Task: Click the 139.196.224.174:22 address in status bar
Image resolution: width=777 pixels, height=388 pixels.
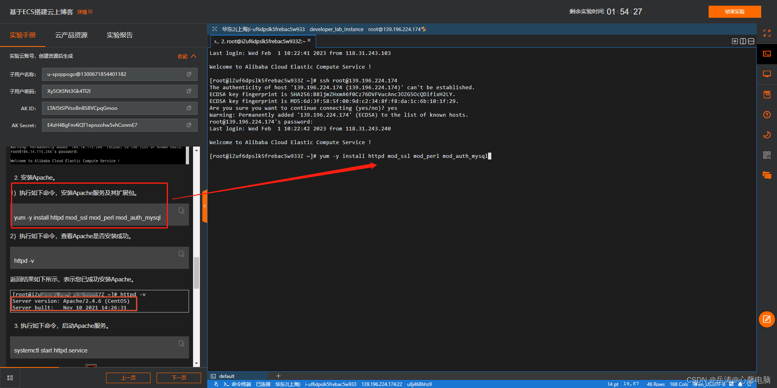Action: [382, 384]
